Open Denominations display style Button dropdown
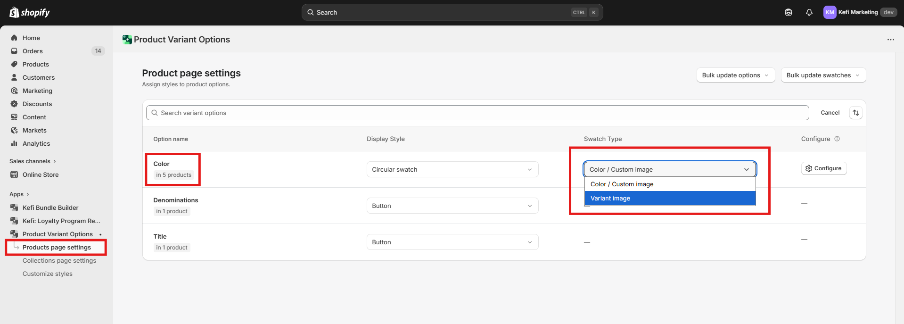The height and width of the screenshot is (324, 904). coord(452,206)
